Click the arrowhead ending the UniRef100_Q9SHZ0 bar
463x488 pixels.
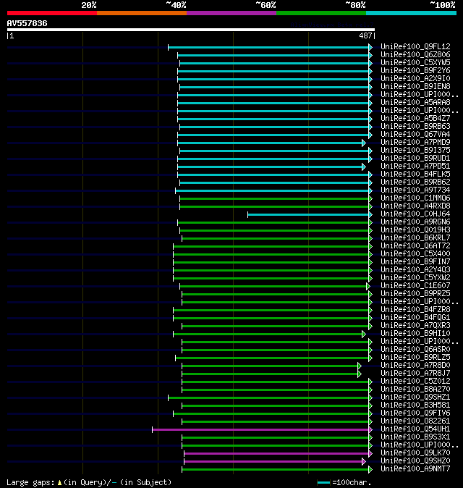(x=364, y=461)
